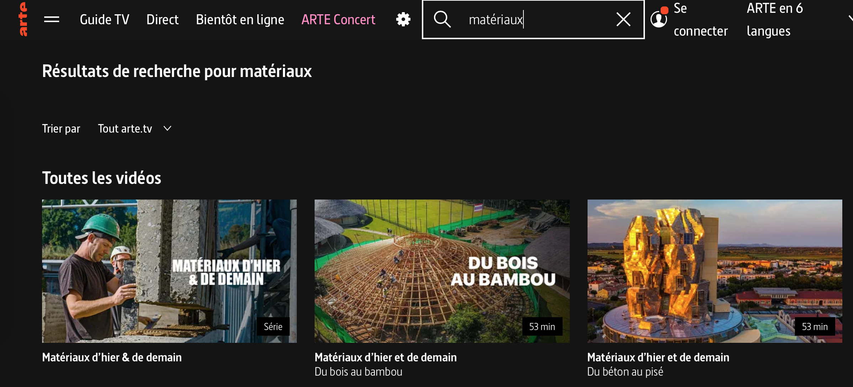The height and width of the screenshot is (387, 853).
Task: Click the ARTE logo
Action: point(23,19)
